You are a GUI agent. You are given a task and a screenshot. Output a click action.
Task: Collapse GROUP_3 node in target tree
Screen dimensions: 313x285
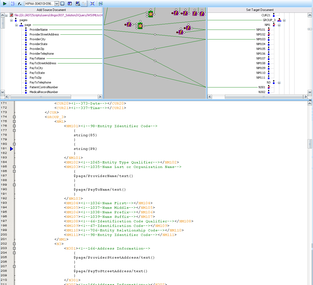click(284, 20)
